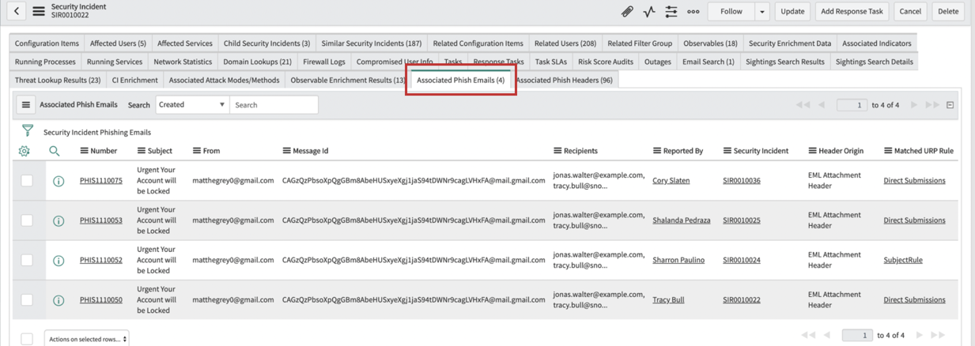Viewport: 975px width, 346px height.
Task: Open Similar Security Incidents (187) tab
Action: point(372,43)
